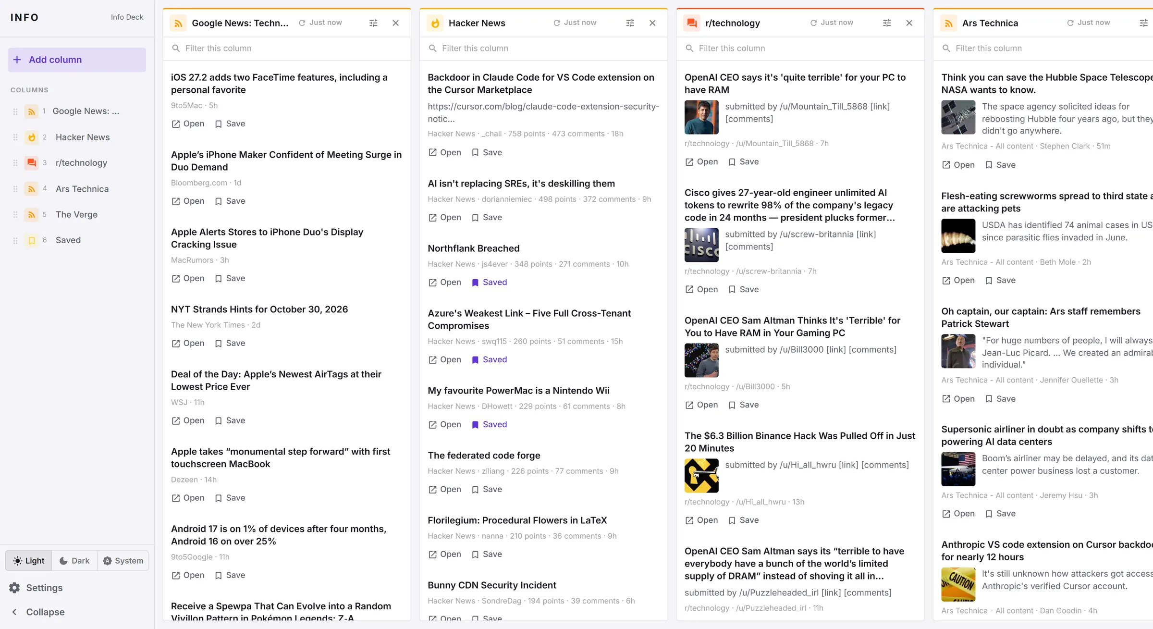Unsave Azure's Weakest Link story
Screen dimensions: 1153x629
[x=489, y=360]
